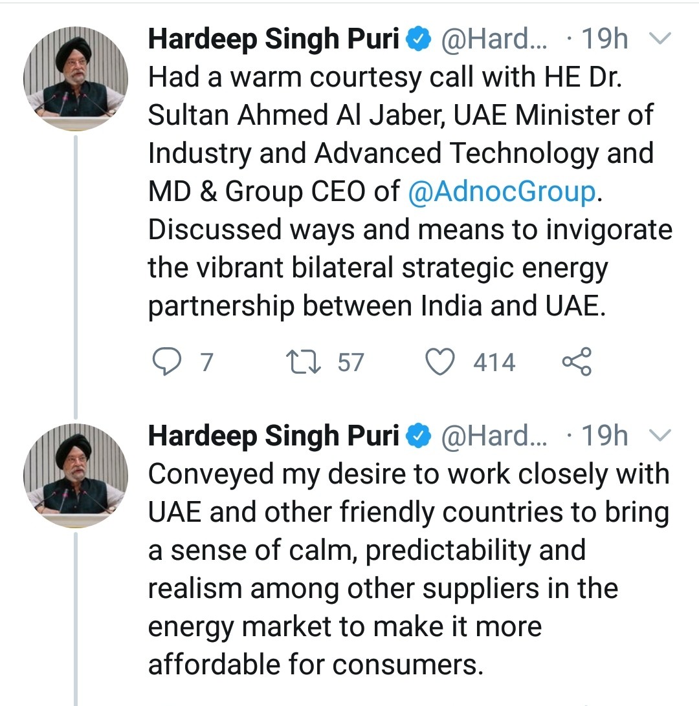The height and width of the screenshot is (706, 699).
Task: Click the verified badge on the first tweet
Action: [x=417, y=41]
